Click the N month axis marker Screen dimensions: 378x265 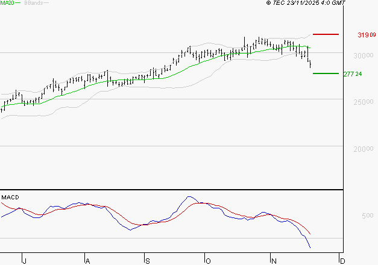click(x=274, y=261)
